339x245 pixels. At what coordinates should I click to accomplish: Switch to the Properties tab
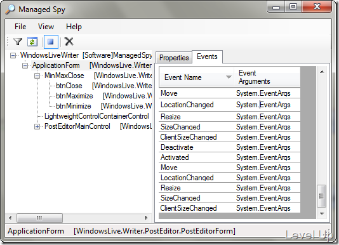(x=174, y=58)
